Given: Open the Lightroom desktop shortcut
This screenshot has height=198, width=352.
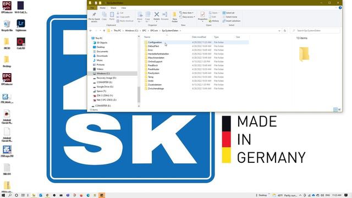Looking at the screenshot, I should tap(21, 25).
